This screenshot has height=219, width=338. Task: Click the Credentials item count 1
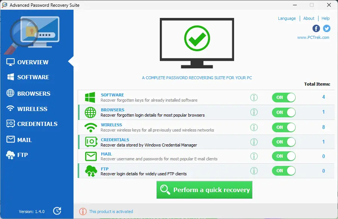pyautogui.click(x=323, y=142)
